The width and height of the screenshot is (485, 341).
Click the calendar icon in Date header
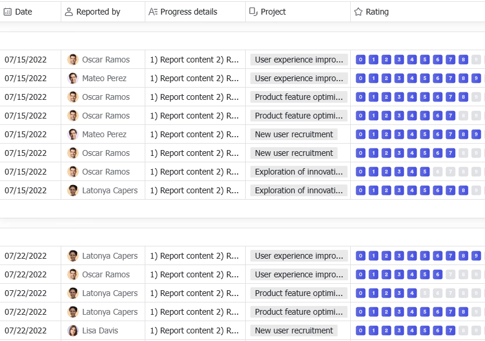(8, 12)
